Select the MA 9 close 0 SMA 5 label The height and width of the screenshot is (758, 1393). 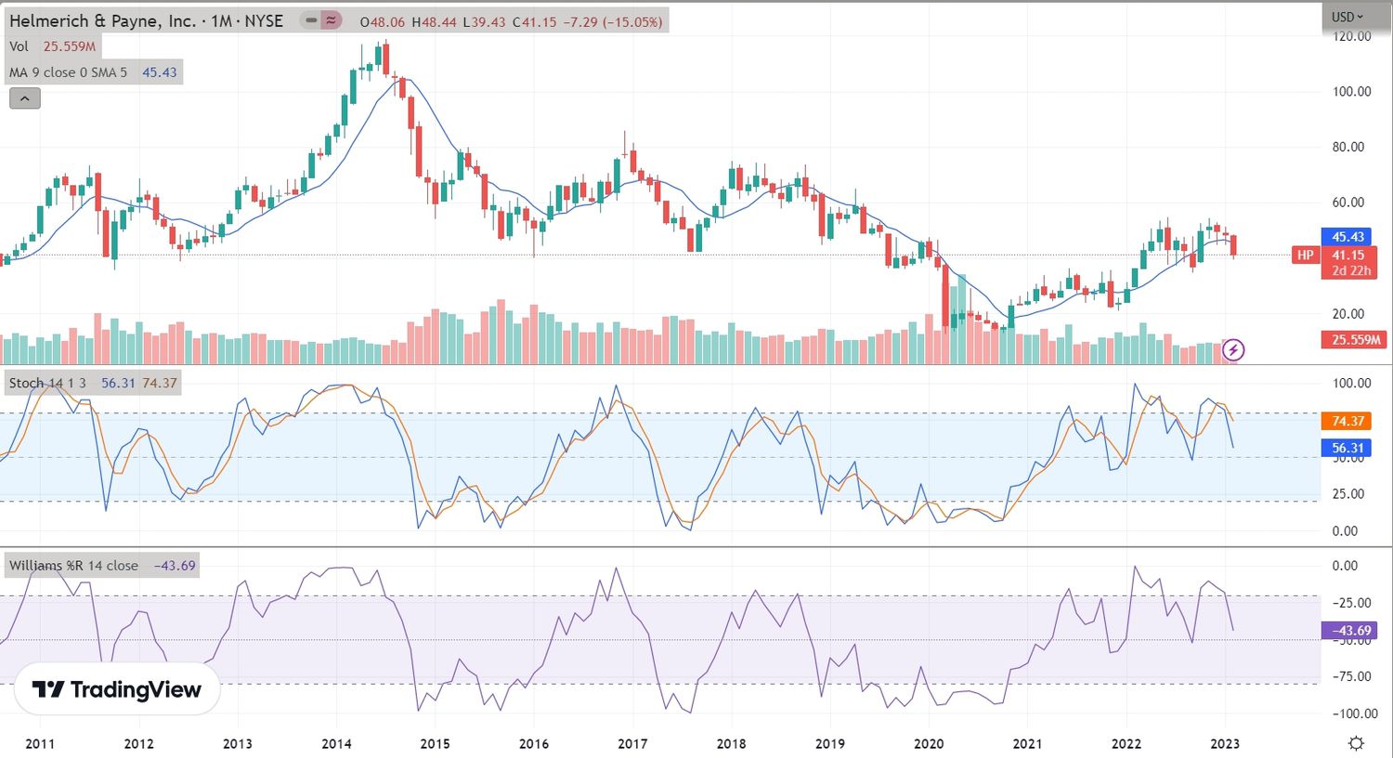pos(68,72)
